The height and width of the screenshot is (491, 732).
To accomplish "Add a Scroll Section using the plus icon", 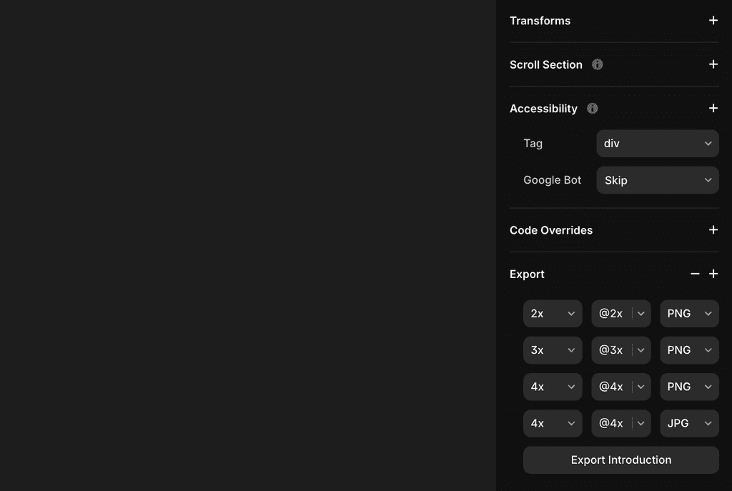I will tap(713, 64).
